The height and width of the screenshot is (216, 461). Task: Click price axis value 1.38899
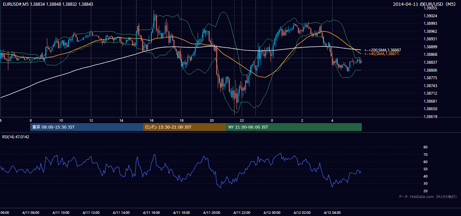click(x=431, y=47)
